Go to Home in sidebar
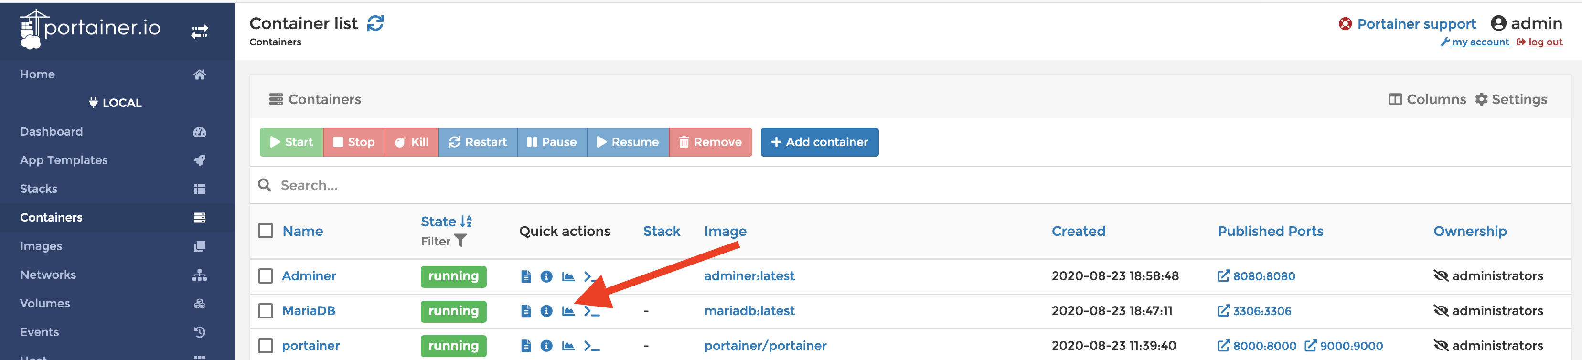This screenshot has height=360, width=1582. pos(37,74)
